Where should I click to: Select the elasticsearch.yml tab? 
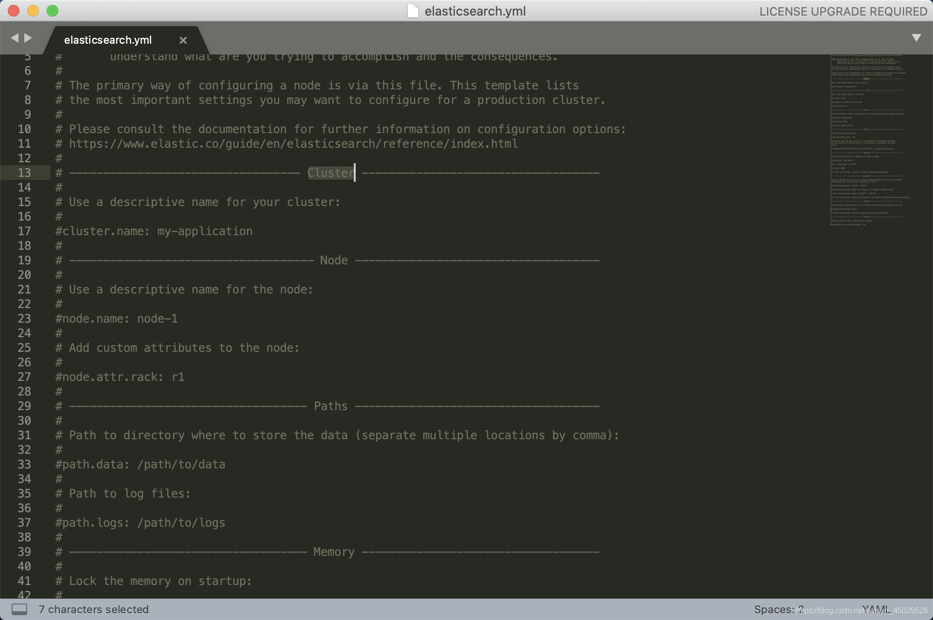tap(108, 40)
